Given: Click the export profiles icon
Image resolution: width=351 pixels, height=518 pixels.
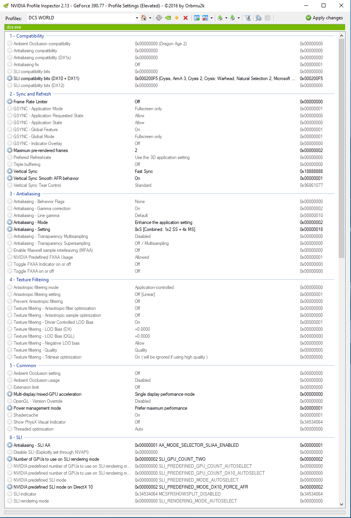Looking at the screenshot, I should click(x=220, y=18).
